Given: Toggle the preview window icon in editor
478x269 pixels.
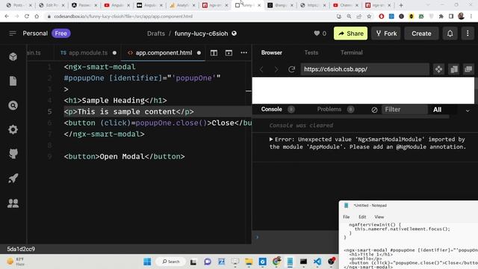Looking at the screenshot, I should pyautogui.click(x=229, y=53).
